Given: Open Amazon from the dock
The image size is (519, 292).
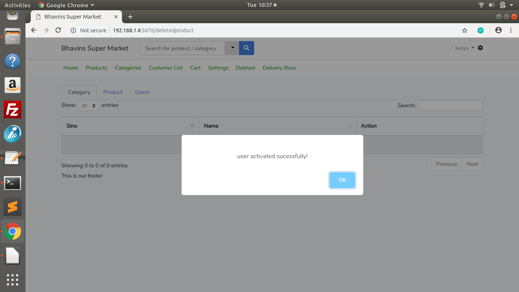Looking at the screenshot, I should click(13, 85).
